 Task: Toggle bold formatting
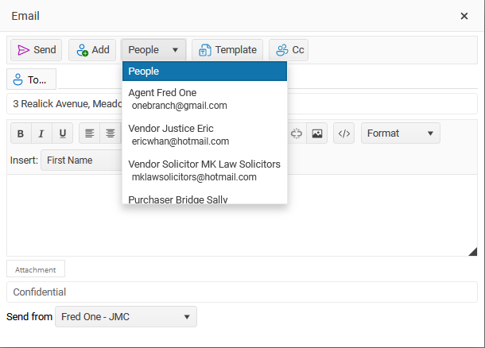[21, 133]
